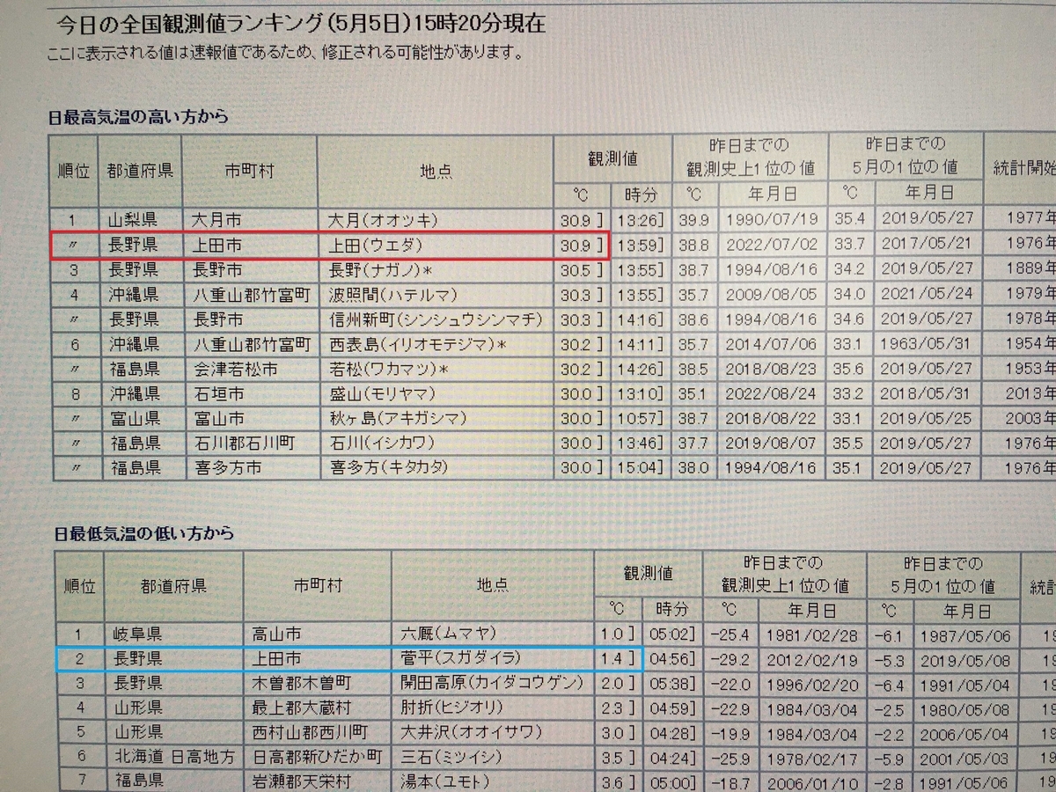1056x792 pixels.
Task: Click the 富山県 prefecture cell
Action: tap(135, 418)
